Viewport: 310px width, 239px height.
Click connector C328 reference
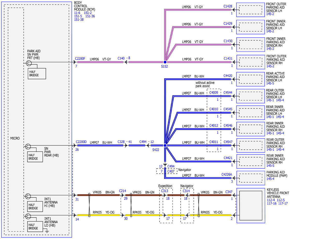click(x=121, y=142)
